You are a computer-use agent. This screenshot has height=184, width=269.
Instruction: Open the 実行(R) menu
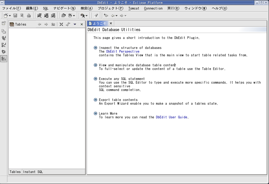(173, 8)
